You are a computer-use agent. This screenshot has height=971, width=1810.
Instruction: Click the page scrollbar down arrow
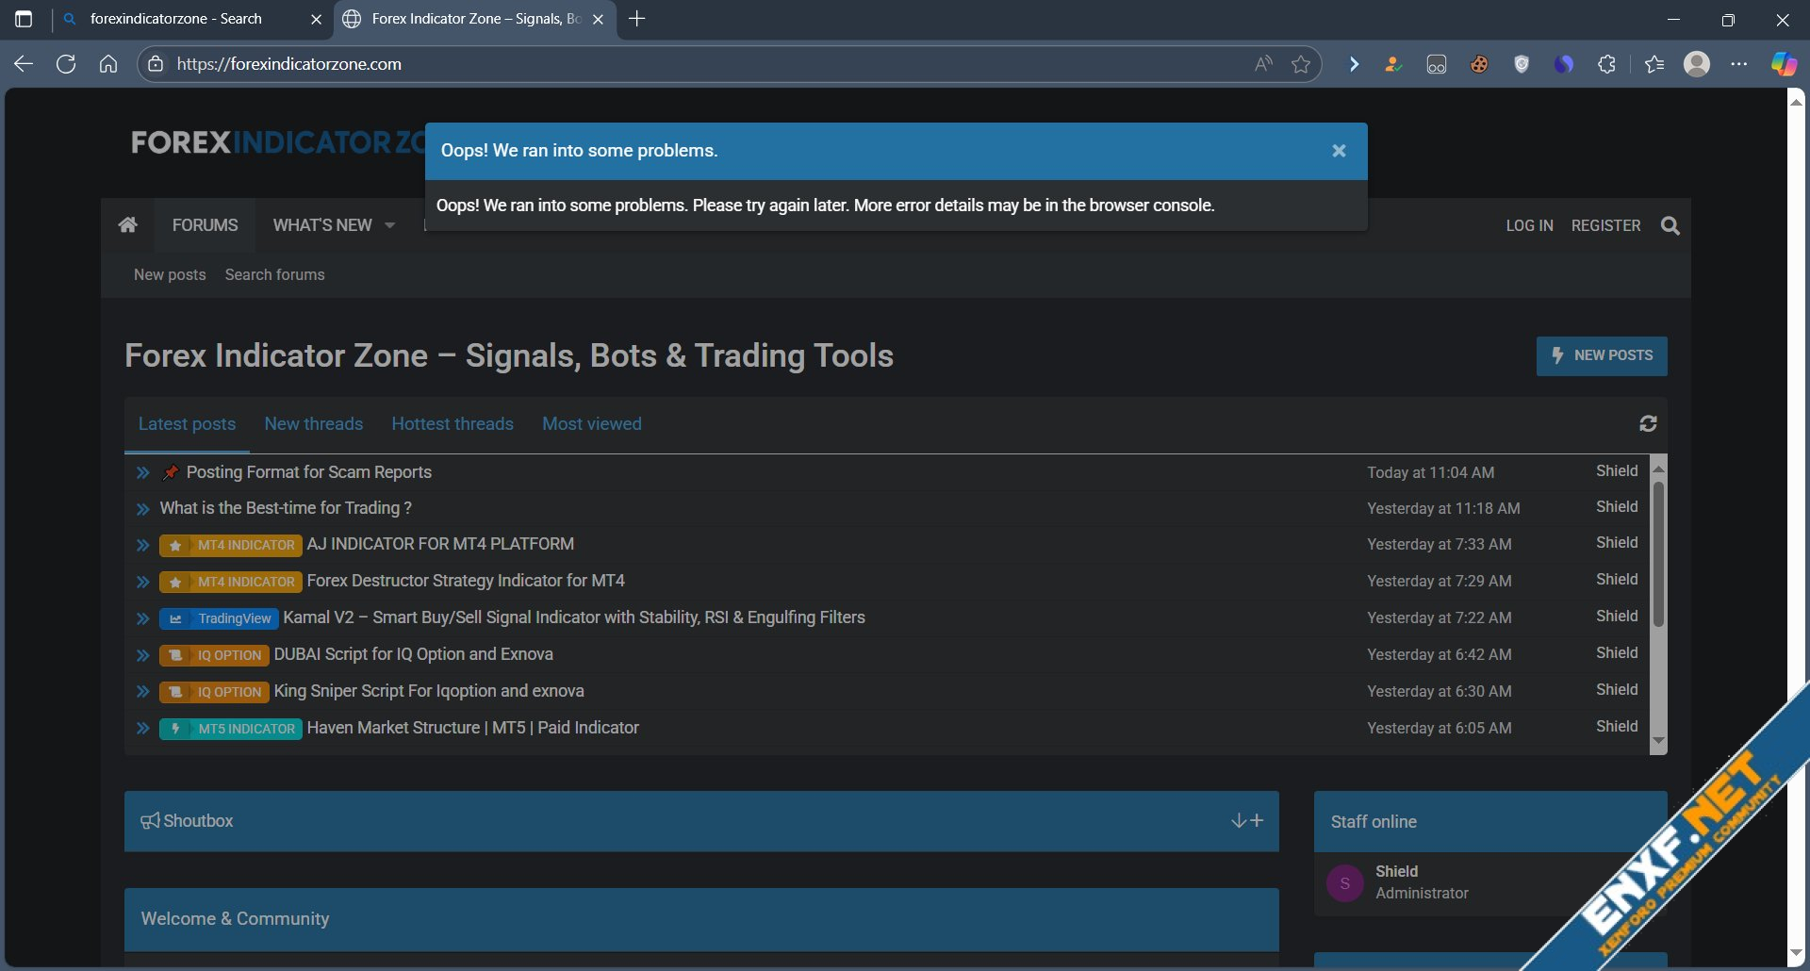pos(1796,954)
